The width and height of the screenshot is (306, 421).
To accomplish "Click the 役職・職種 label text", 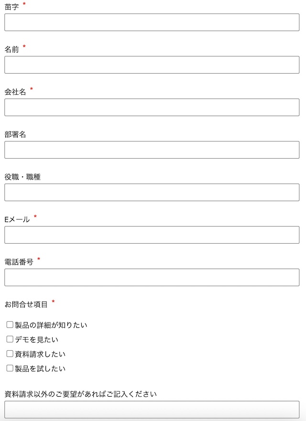I will (x=22, y=177).
